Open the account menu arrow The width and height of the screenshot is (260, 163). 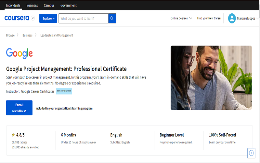(x=257, y=19)
